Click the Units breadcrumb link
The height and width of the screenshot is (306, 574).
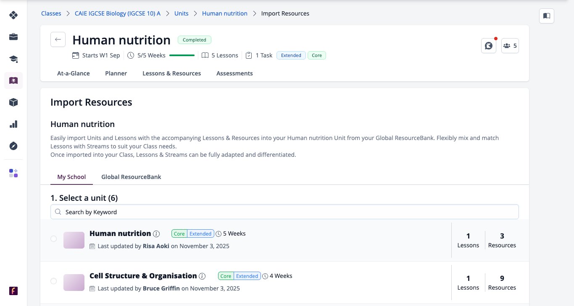pos(182,13)
